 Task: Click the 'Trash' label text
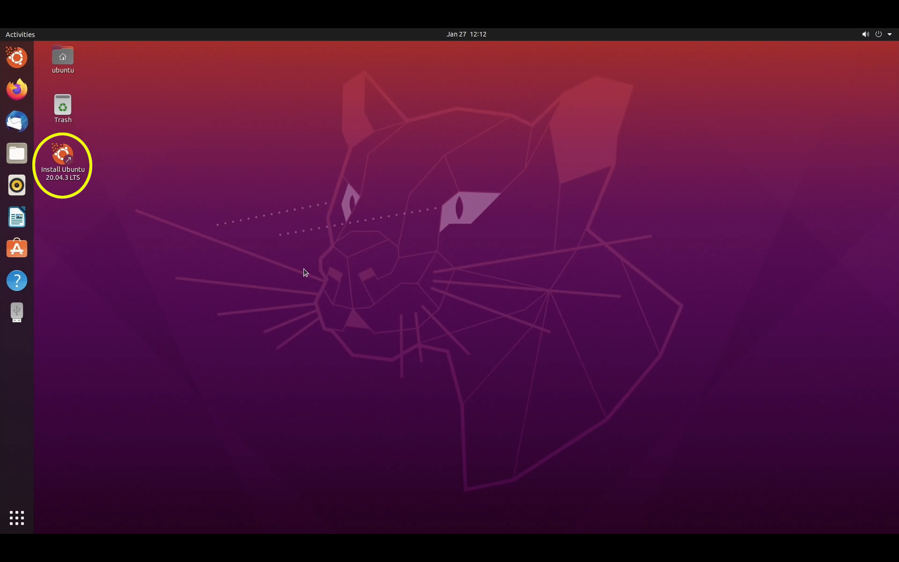click(63, 120)
